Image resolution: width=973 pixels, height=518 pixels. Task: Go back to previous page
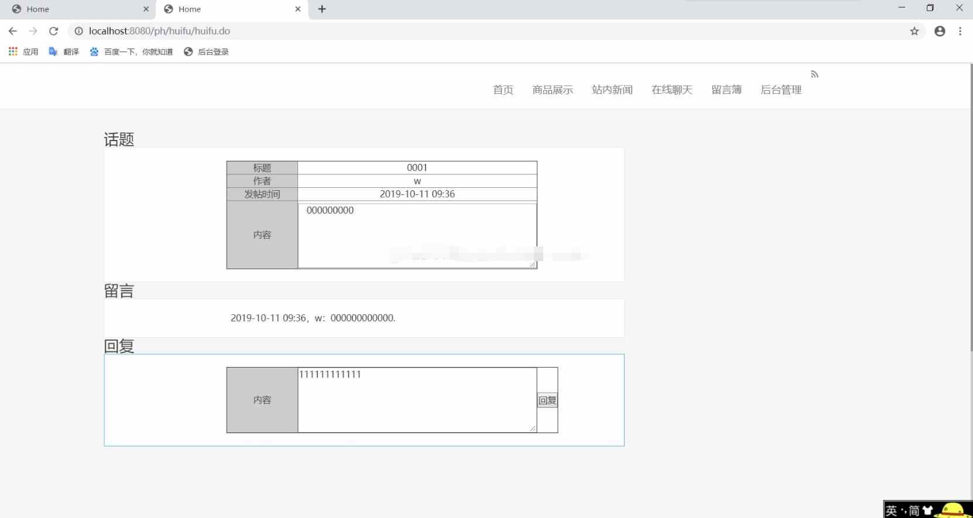click(13, 31)
